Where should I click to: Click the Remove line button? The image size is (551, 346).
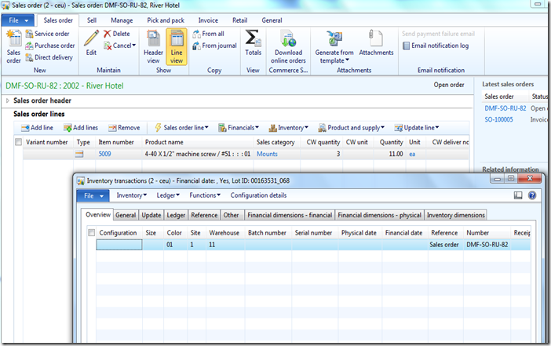tap(124, 127)
